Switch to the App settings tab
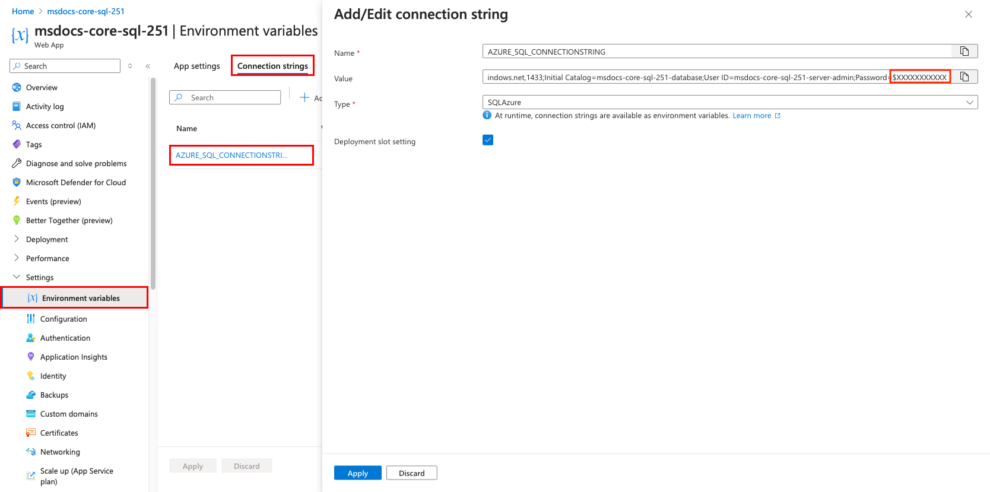 [x=196, y=66]
